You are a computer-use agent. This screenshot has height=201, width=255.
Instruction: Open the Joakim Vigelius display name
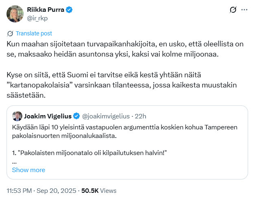(x=49, y=116)
